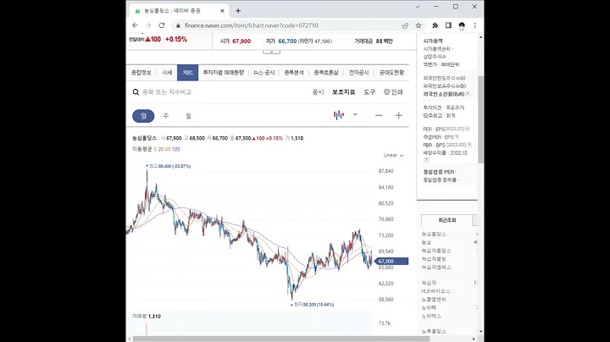Viewport: 610px width, 342px height.
Task: Open HLB바이오스 in recent list
Action: [x=435, y=291]
